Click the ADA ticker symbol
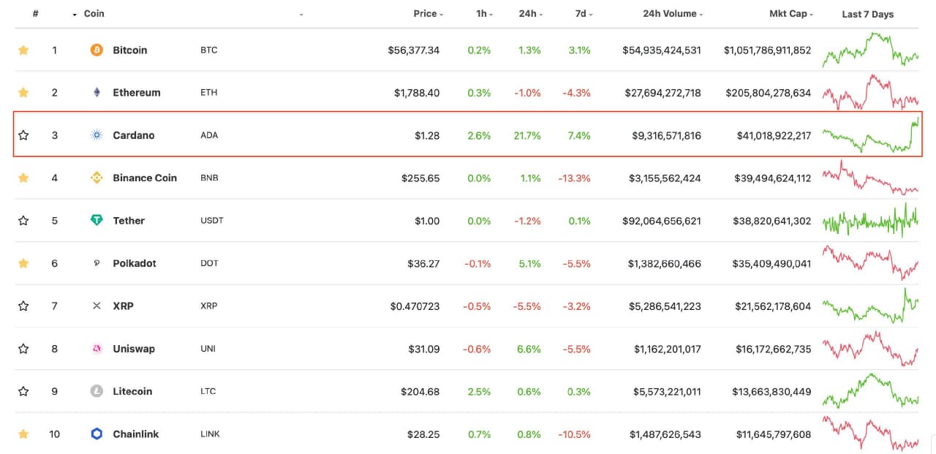The width and height of the screenshot is (936, 454). (209, 135)
